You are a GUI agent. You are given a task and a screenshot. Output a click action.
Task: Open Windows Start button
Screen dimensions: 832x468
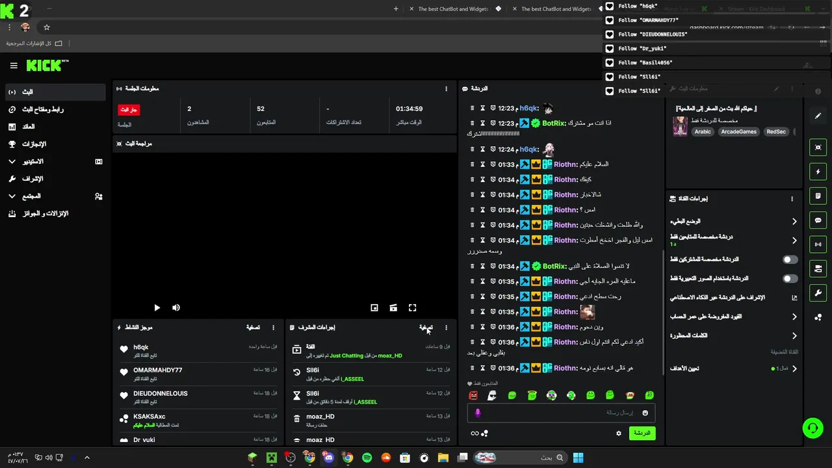pyautogui.click(x=578, y=458)
